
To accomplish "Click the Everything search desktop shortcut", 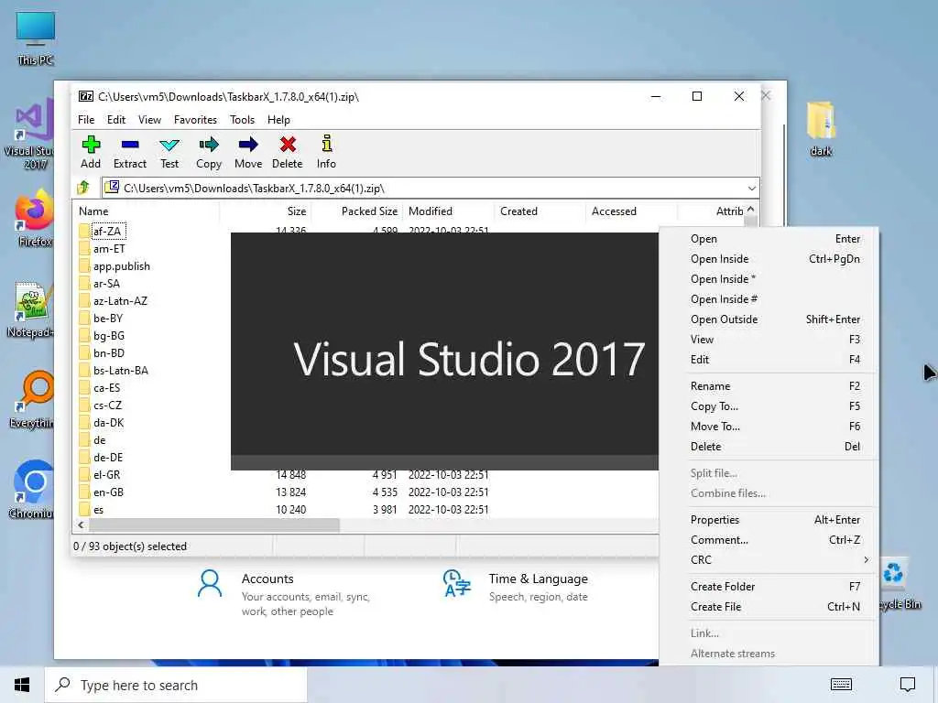I will 33,399.
